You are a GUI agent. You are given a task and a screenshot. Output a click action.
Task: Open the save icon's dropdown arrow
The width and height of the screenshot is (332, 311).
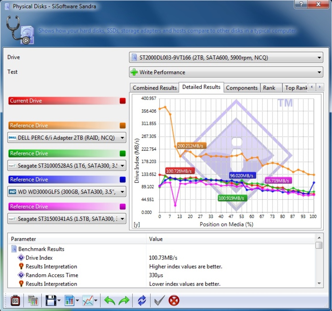click(59, 301)
